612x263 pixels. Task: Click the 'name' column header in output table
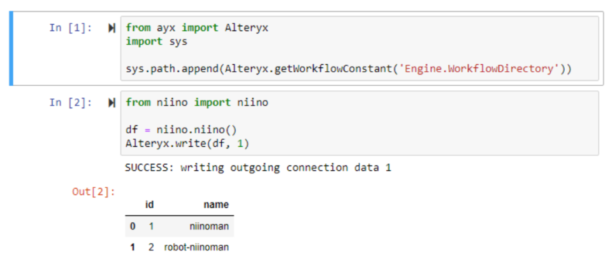(x=215, y=205)
